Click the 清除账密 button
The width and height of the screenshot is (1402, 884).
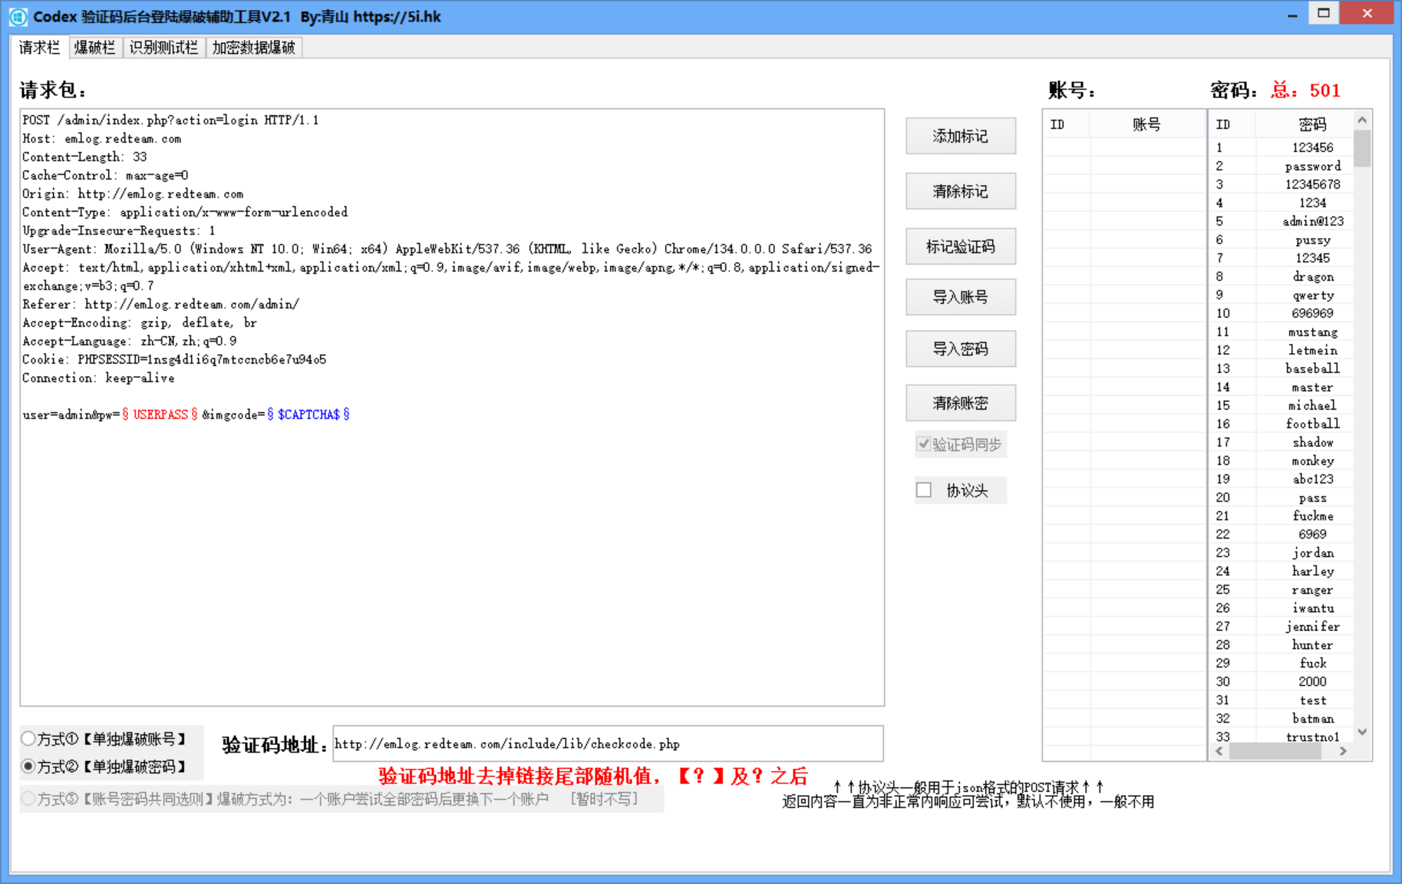(x=961, y=403)
